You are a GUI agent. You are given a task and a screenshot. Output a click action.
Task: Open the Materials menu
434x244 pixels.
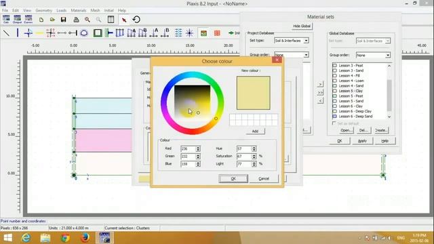coord(79,10)
